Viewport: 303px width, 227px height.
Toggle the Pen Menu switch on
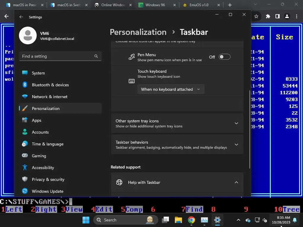click(x=224, y=57)
